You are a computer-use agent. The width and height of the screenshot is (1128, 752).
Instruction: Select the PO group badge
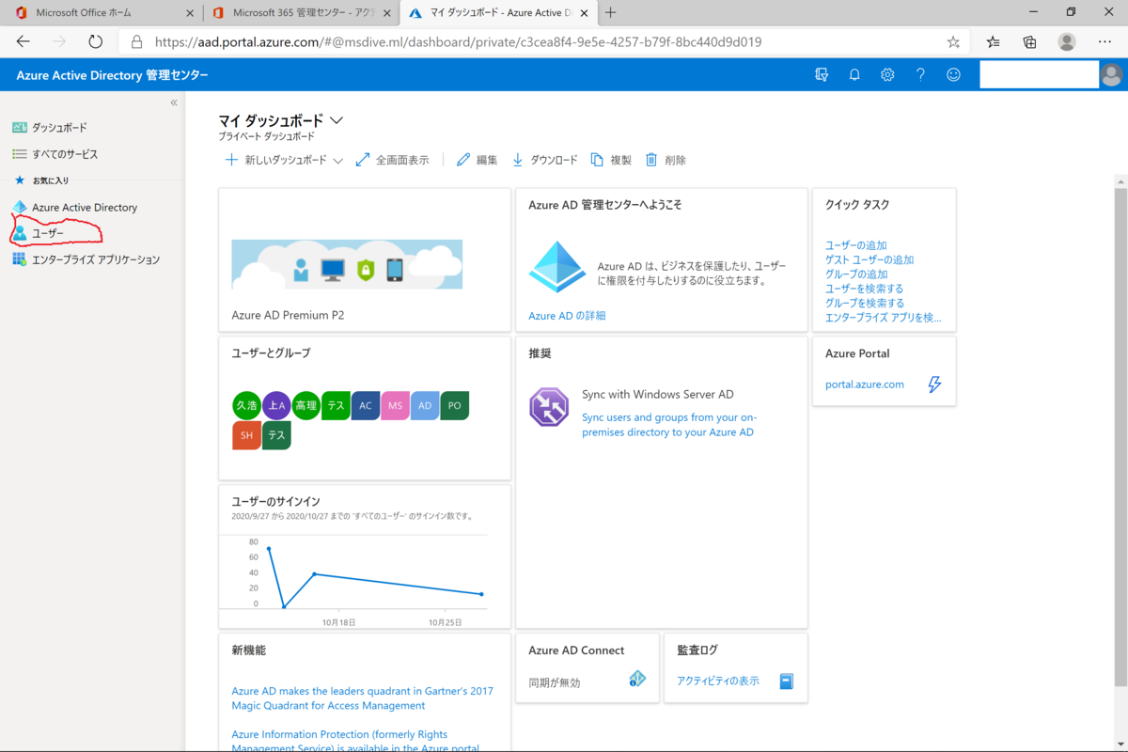coord(454,405)
